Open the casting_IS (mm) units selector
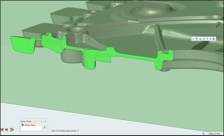This screenshot has height=136, width=224. point(214,134)
